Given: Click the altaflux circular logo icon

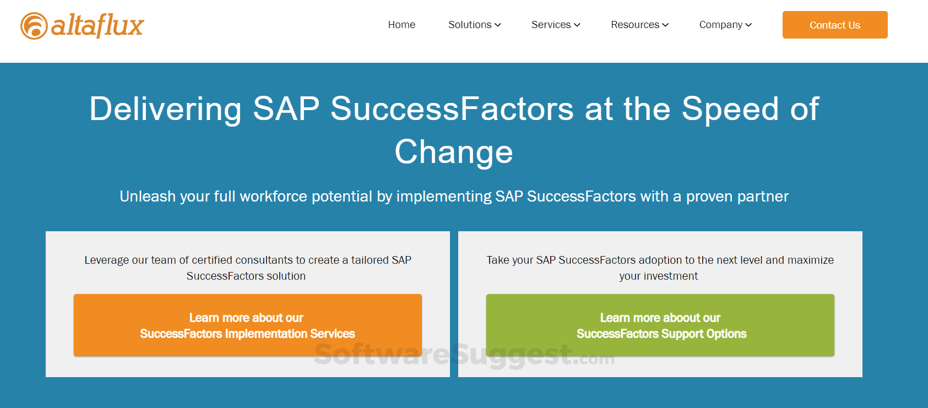Looking at the screenshot, I should tap(34, 26).
